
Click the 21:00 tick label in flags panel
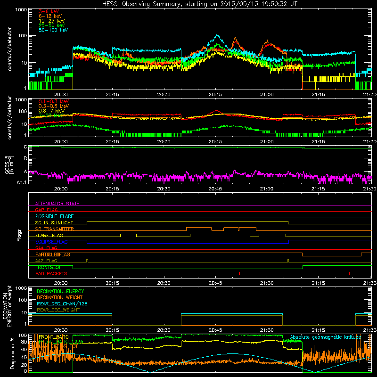tap(267, 283)
